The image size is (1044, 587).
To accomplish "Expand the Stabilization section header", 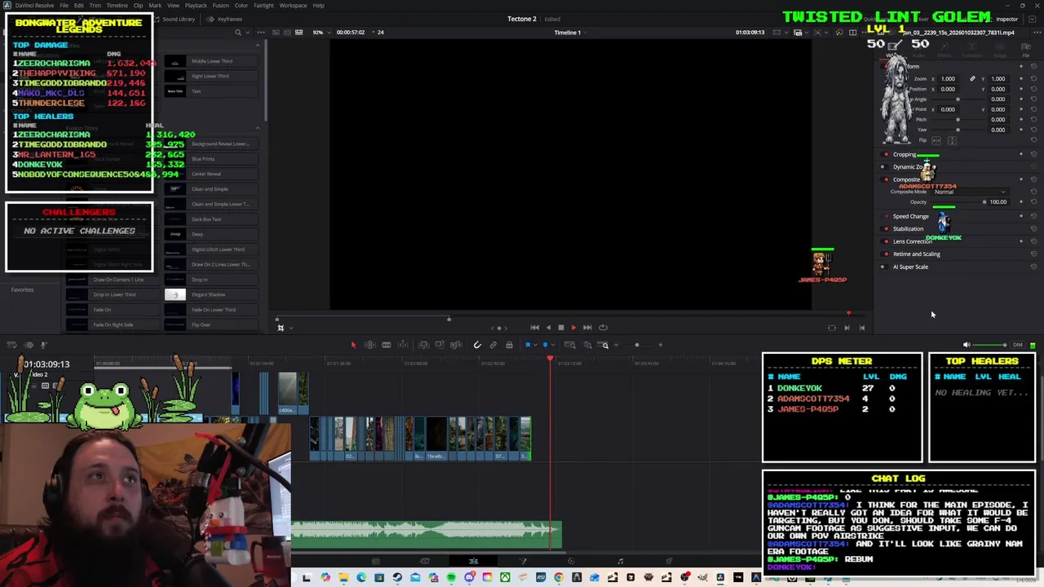I will pyautogui.click(x=909, y=228).
